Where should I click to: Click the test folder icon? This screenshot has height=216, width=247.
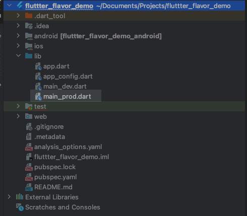pyautogui.click(x=29, y=107)
